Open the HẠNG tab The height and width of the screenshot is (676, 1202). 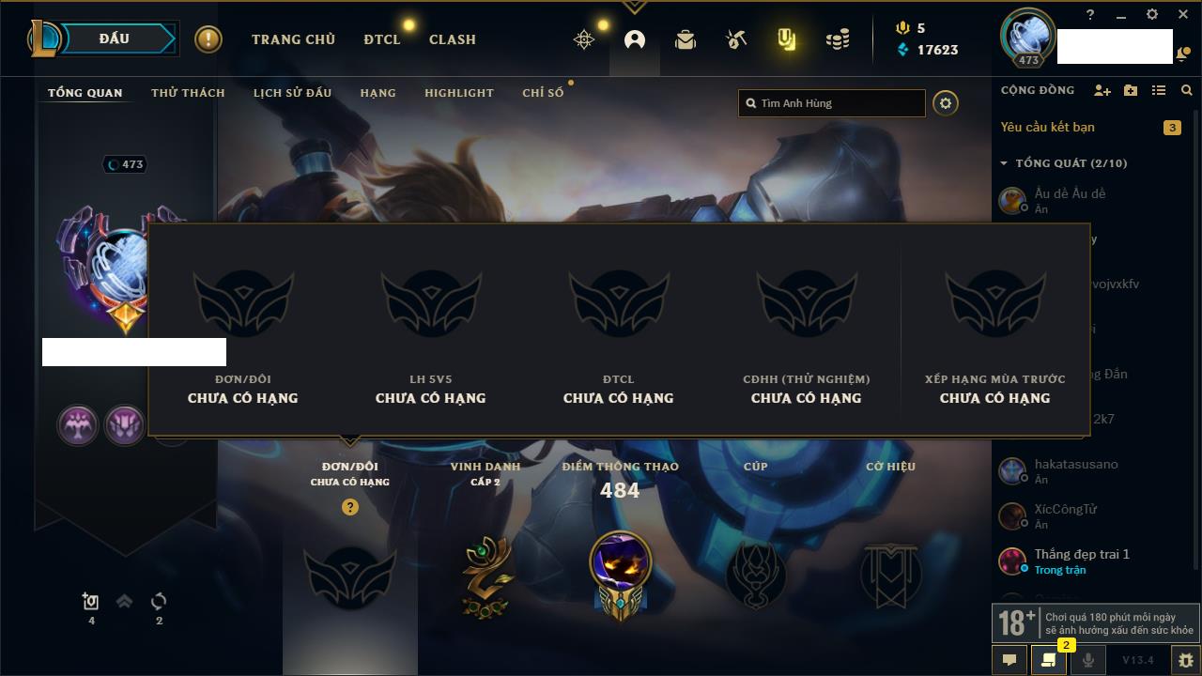coord(378,93)
